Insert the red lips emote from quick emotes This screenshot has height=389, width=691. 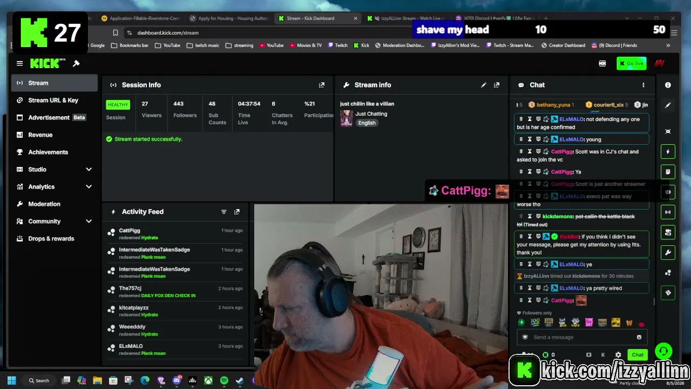pyautogui.click(x=642, y=324)
